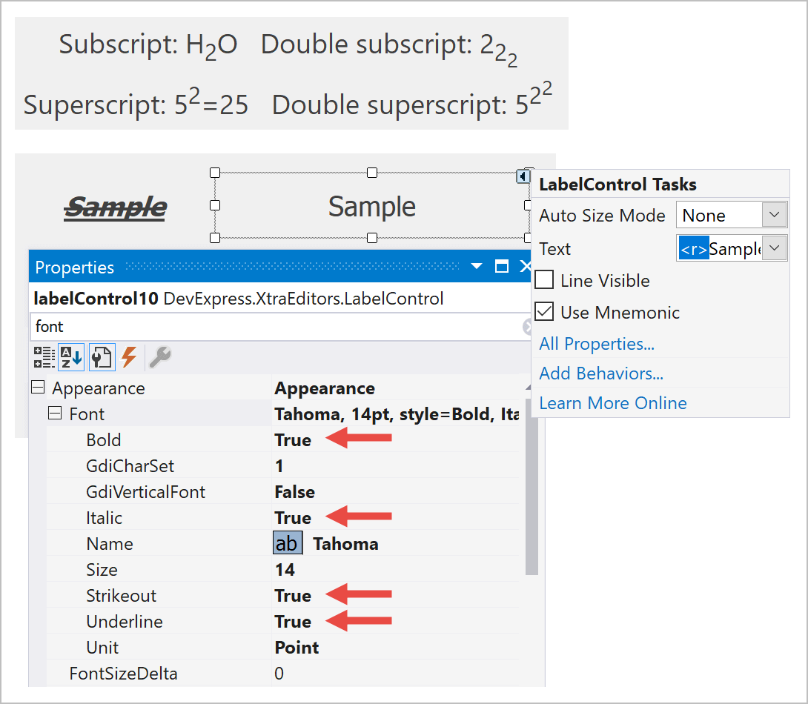Viewport: 808px width, 704px height.
Task: Collapse the Font group
Action: tap(54, 414)
